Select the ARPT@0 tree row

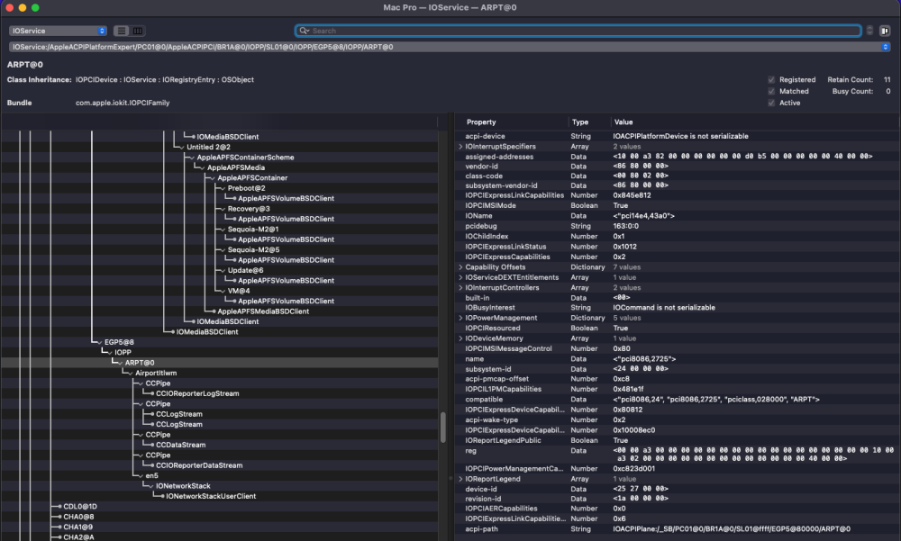tap(220, 363)
